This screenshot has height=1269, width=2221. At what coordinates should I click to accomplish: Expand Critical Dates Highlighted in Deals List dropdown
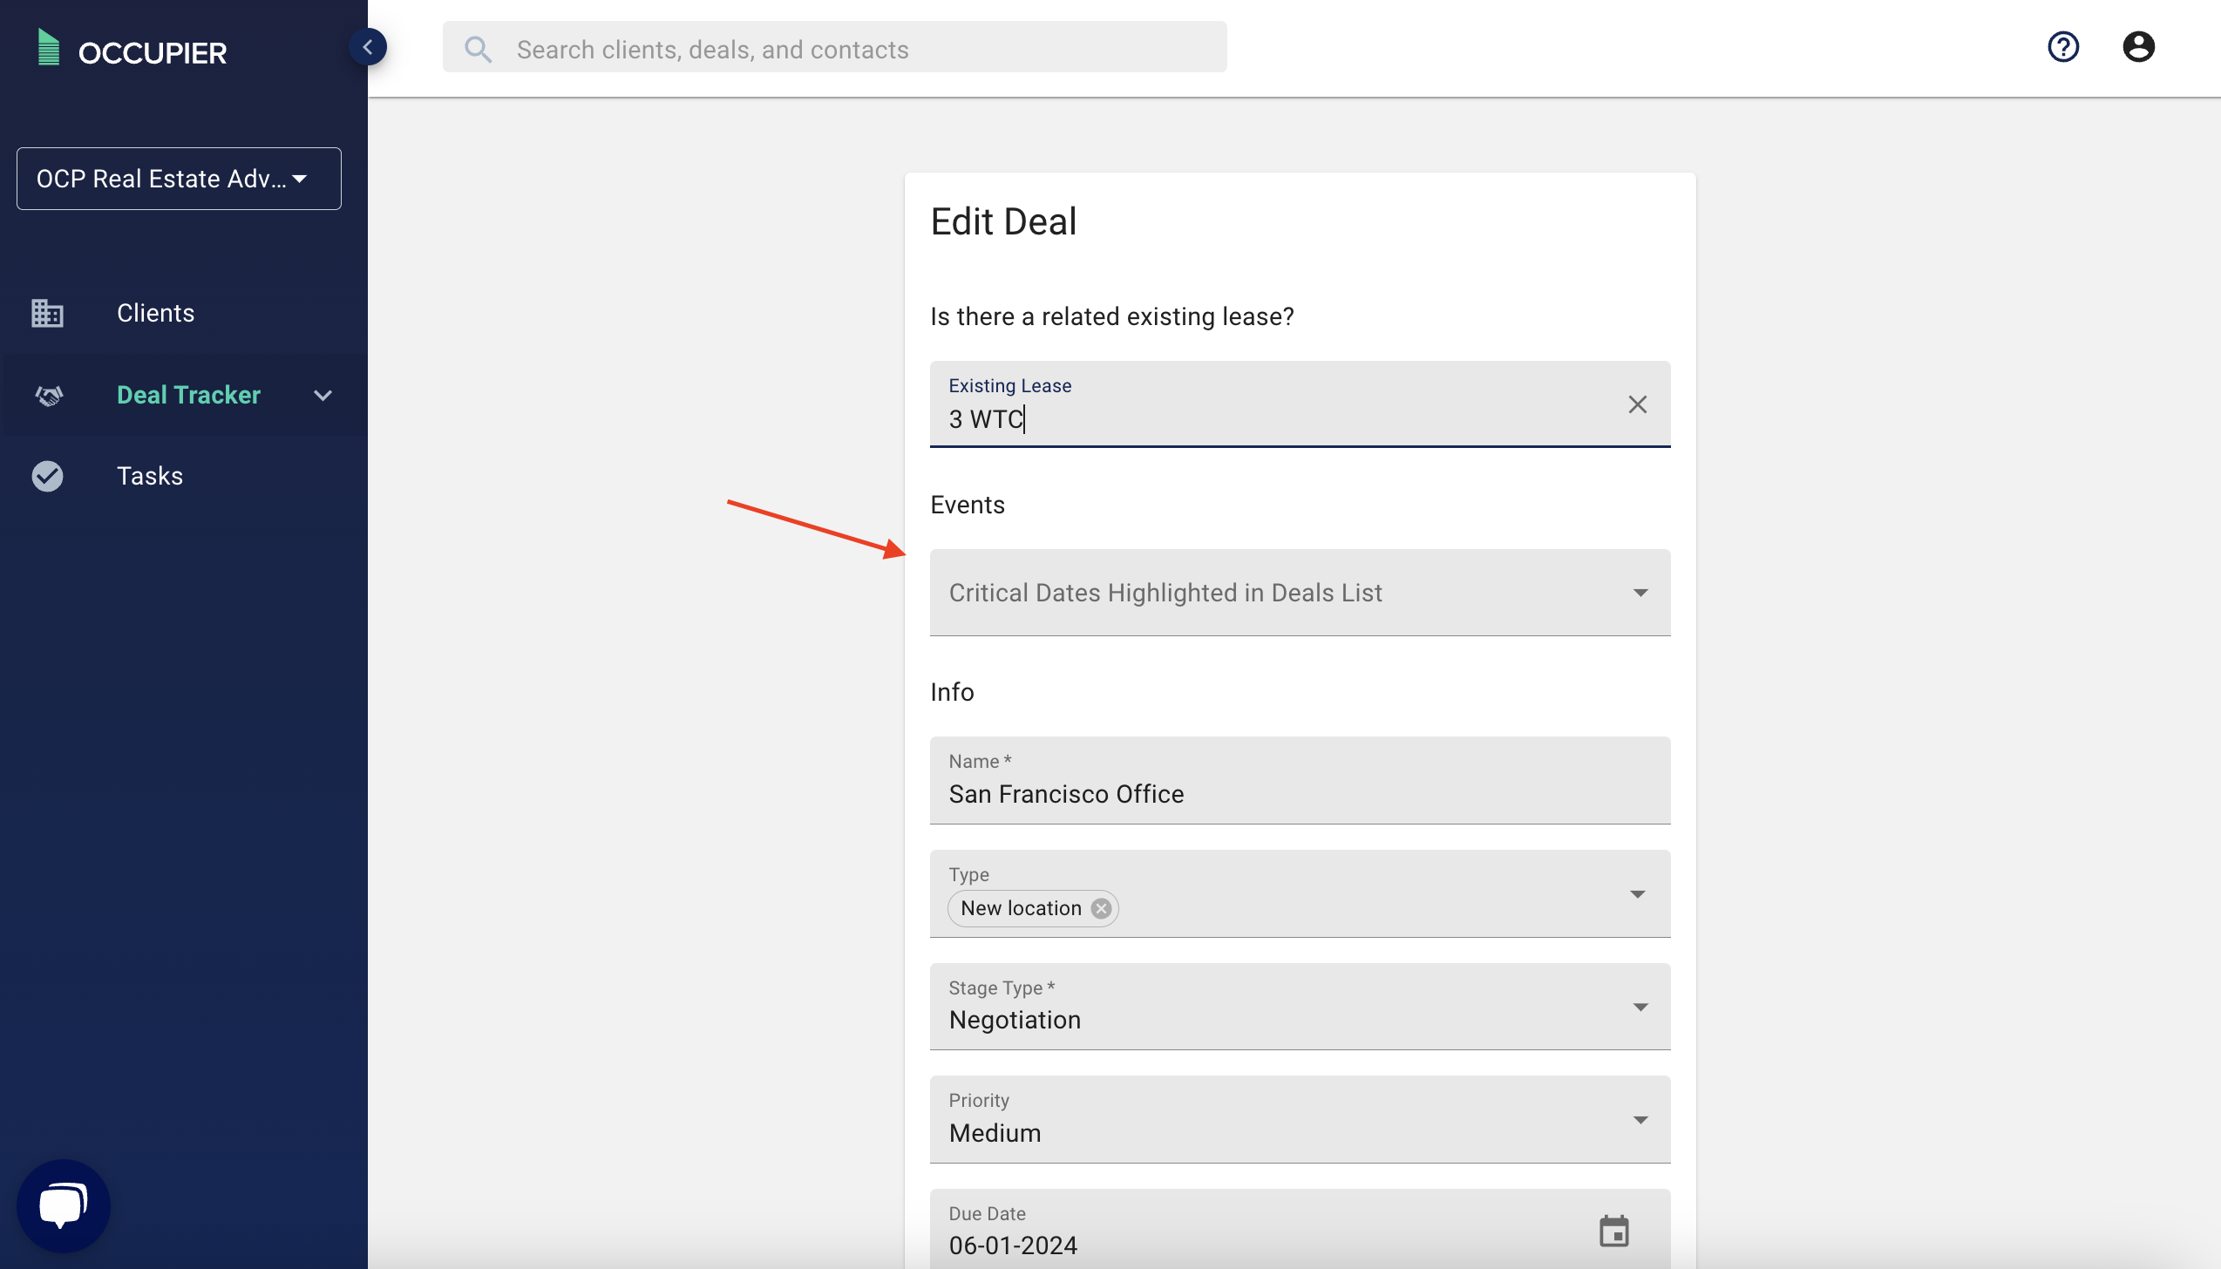pyautogui.click(x=1299, y=593)
